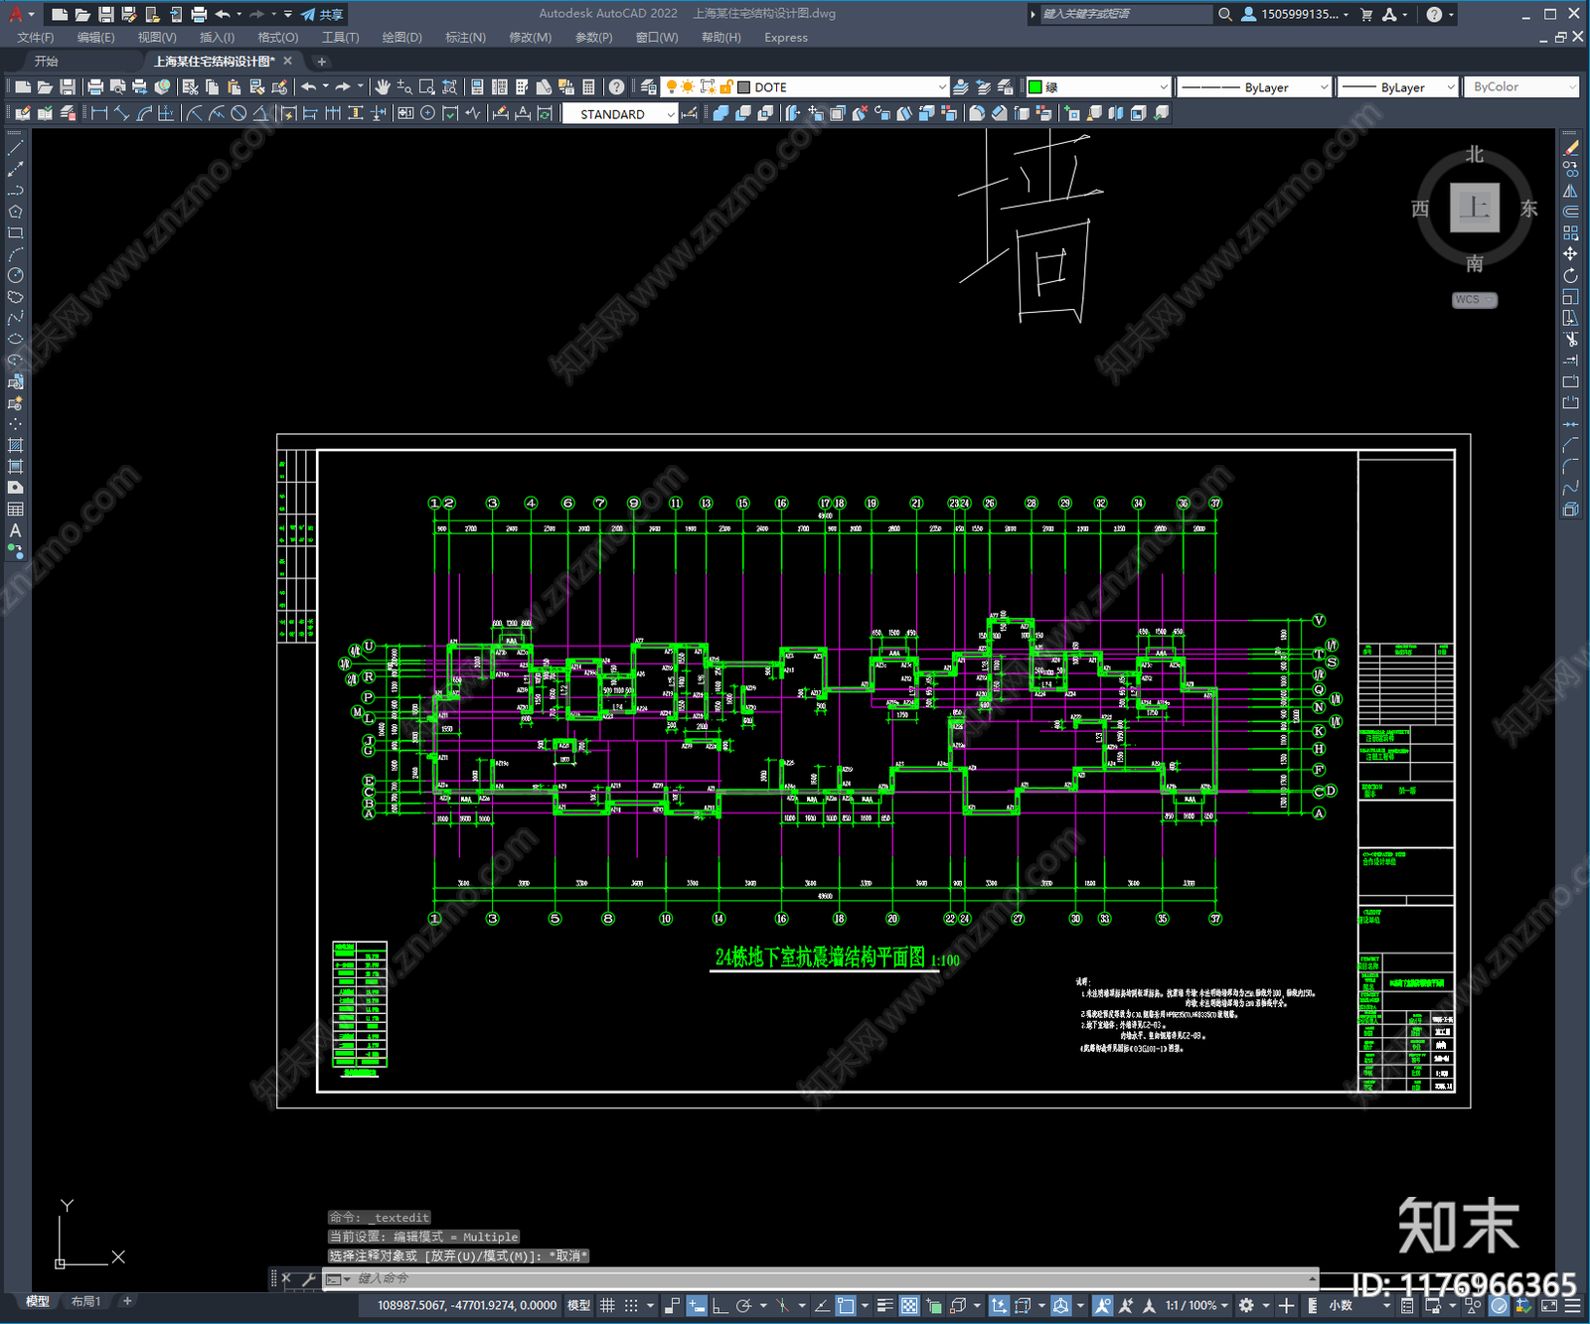Select the Rectangle draw tool
This screenshot has width=1590, height=1324.
(15, 233)
